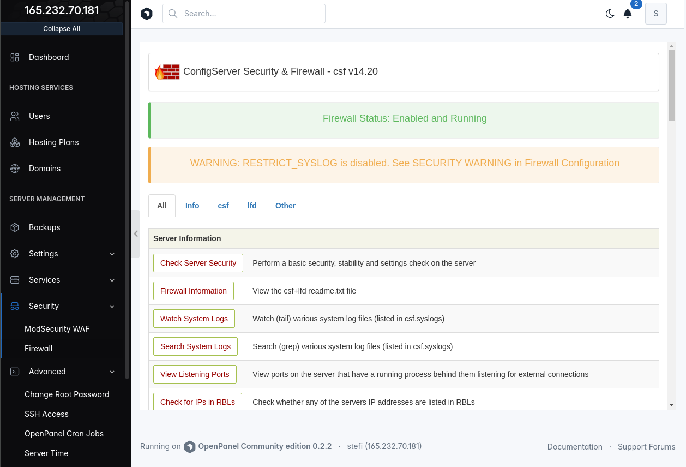Collapse the Security menu chevron

click(112, 307)
